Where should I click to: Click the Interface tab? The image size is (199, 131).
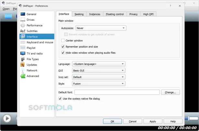point(64,14)
